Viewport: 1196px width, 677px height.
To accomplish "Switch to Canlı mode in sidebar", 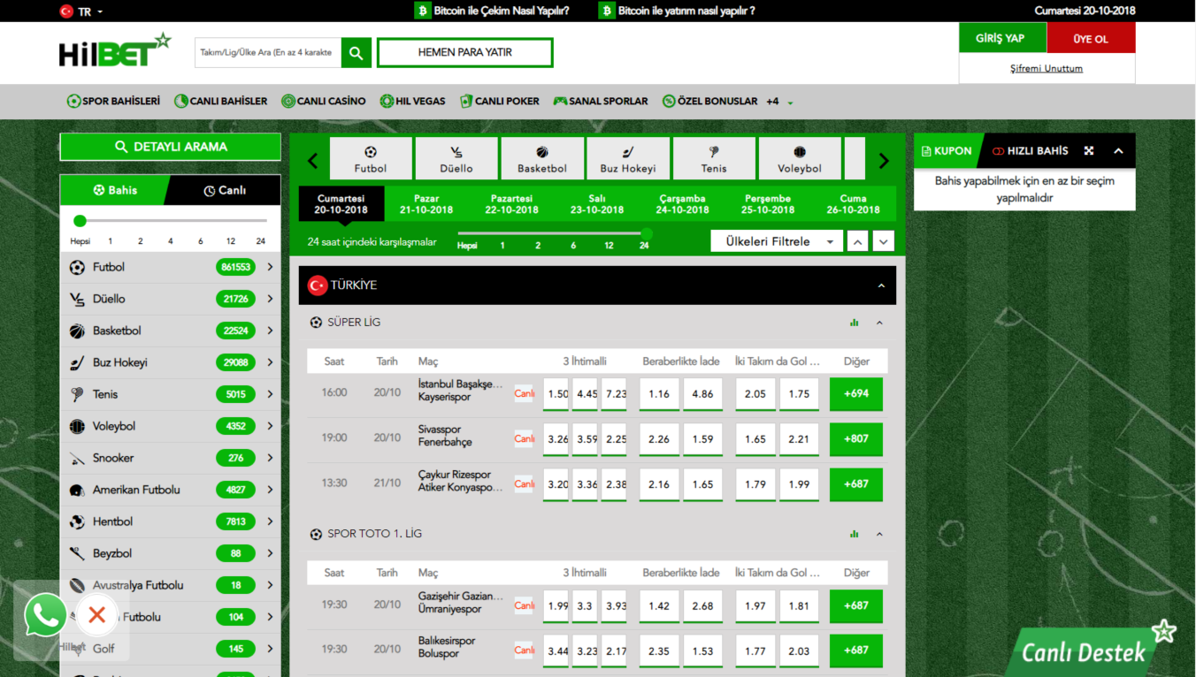I will (225, 191).
